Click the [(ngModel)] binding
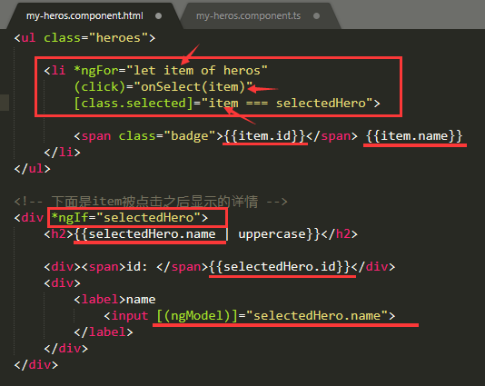Viewport: 485px width, 386px height. (197, 316)
